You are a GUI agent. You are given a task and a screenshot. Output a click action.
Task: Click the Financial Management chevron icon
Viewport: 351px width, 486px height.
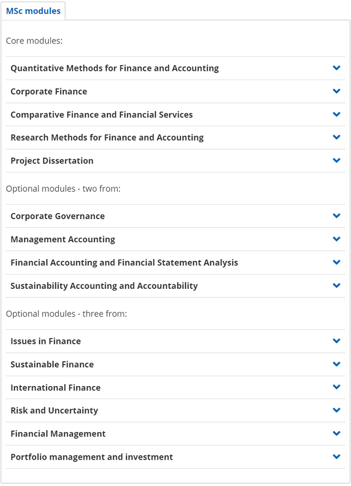pos(336,433)
